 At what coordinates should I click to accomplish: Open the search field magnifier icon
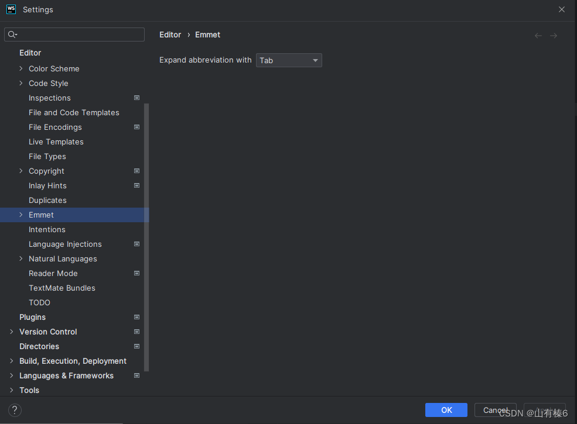pos(12,35)
